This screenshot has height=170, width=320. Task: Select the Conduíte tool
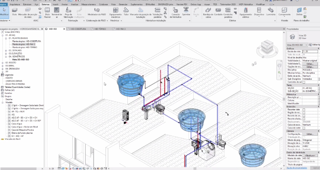(218, 12)
